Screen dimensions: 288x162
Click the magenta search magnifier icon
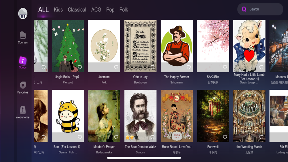coord(244,9)
